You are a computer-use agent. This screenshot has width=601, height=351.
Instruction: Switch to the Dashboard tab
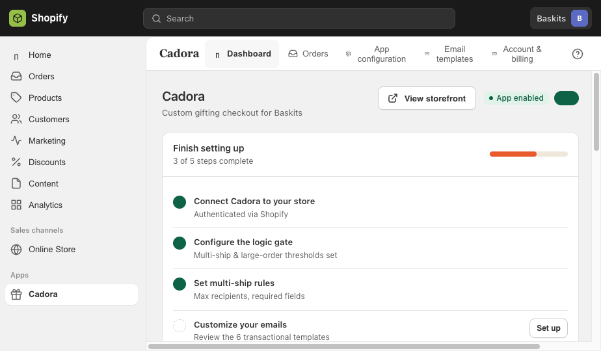pos(242,54)
